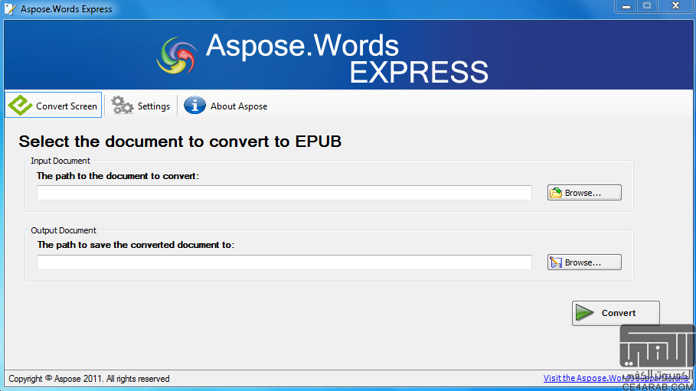Click the "The path to save the converted document to:" label
696x391 pixels.
point(136,245)
